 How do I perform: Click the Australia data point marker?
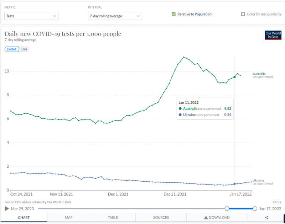pos(234,77)
